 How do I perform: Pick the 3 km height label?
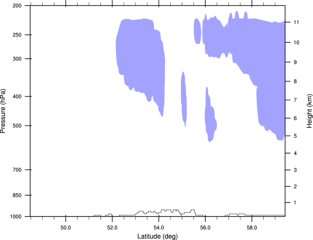coord(295,170)
